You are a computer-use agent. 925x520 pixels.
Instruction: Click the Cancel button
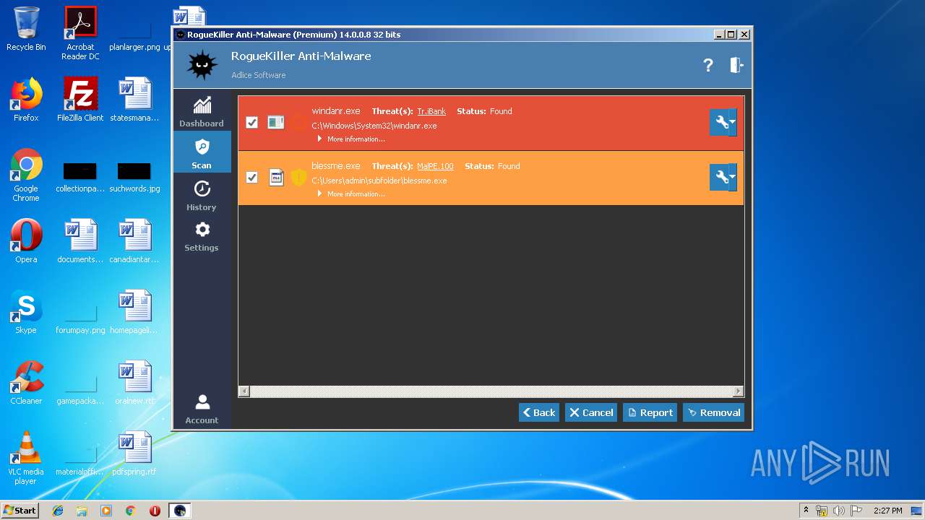tap(590, 412)
